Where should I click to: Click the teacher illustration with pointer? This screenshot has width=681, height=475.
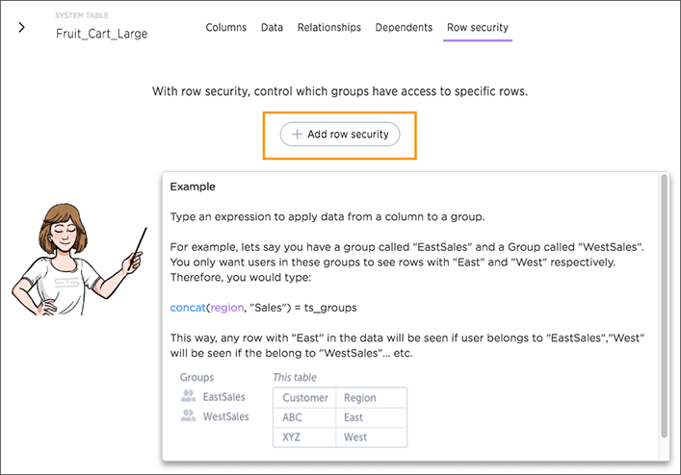tap(78, 260)
